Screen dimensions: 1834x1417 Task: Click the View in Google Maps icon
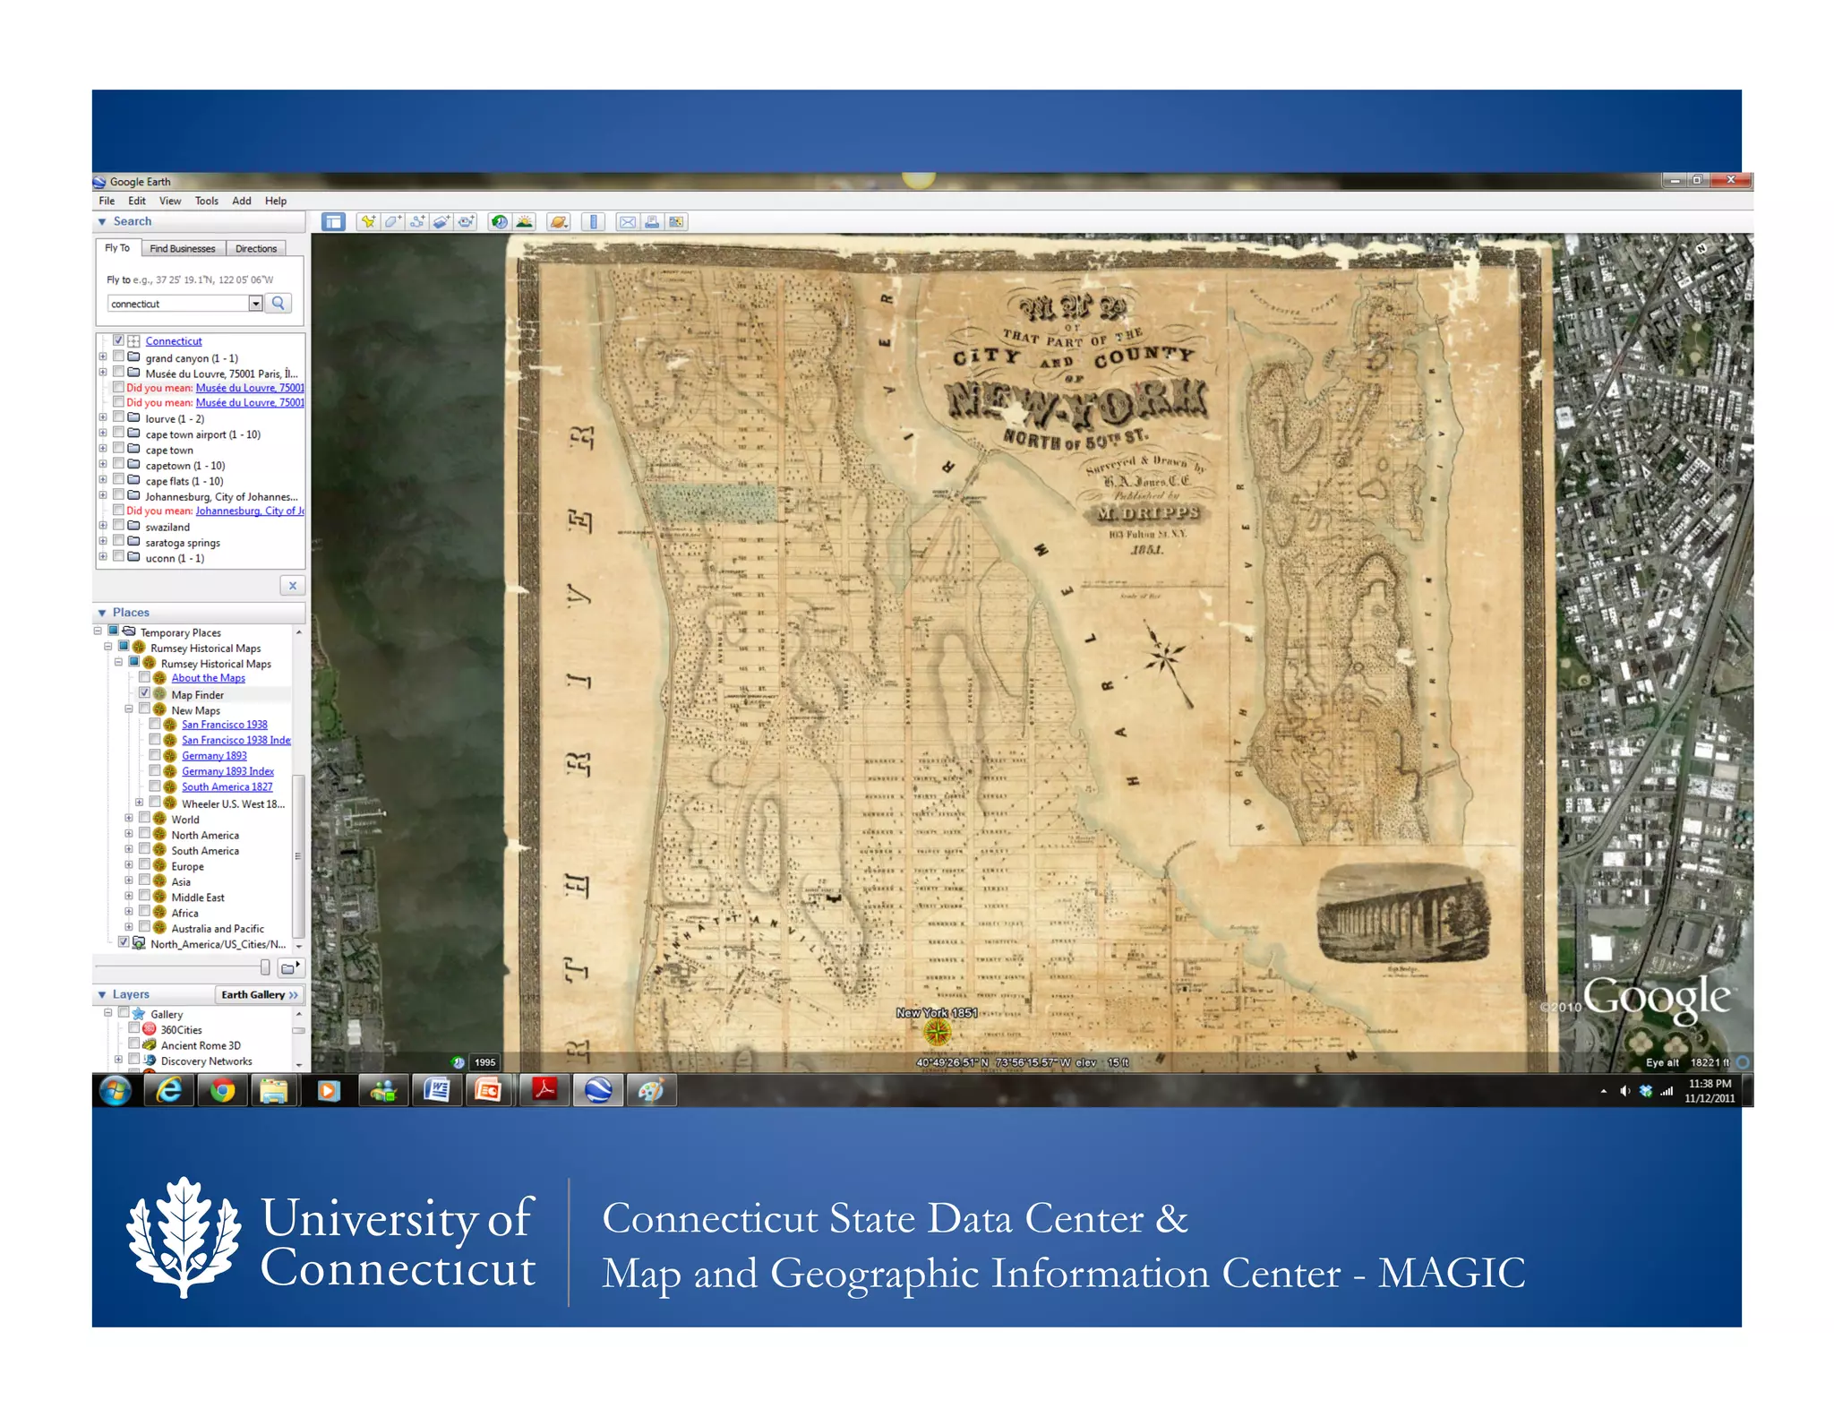(676, 222)
